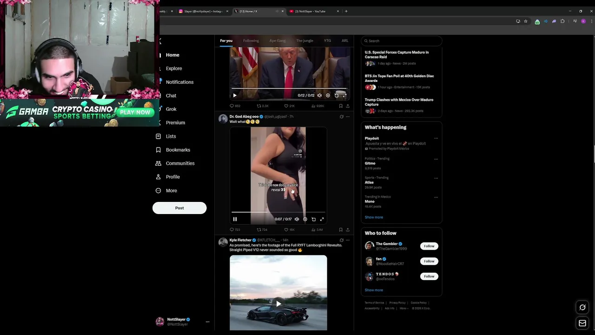Show more under What's happening

[374, 217]
